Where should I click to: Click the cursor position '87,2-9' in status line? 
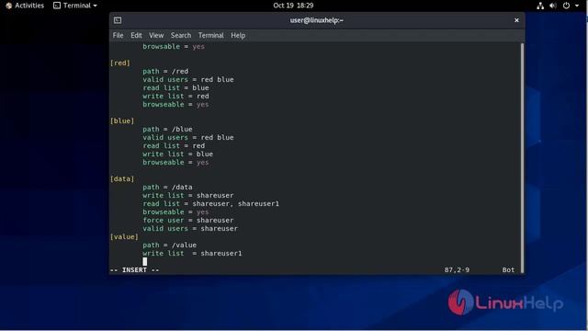tap(457, 269)
